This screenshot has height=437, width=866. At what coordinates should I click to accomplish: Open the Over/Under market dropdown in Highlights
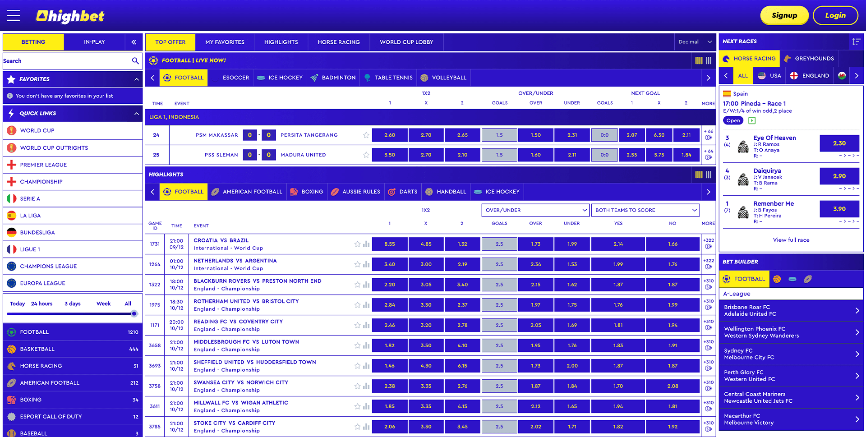(535, 210)
